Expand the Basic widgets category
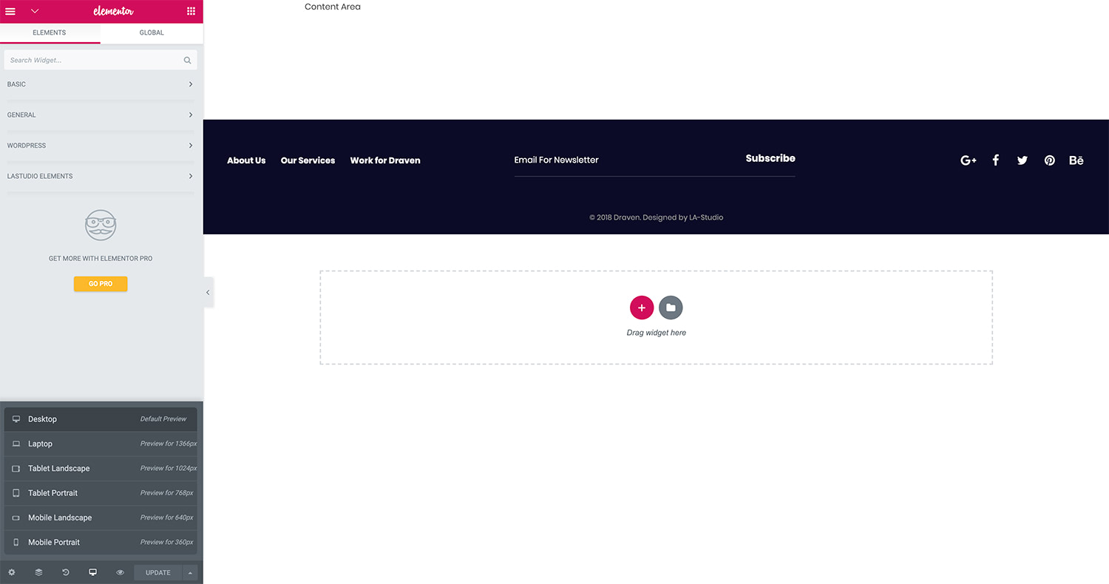 click(x=101, y=84)
